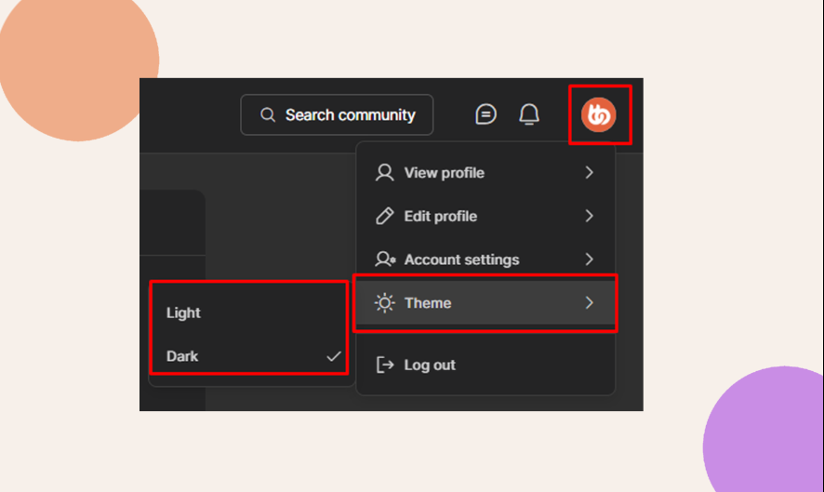Click the magnifier icon in the search box
824x492 pixels.
click(268, 114)
